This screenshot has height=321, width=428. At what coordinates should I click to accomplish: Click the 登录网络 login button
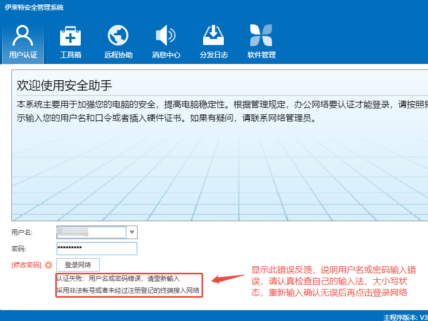click(x=78, y=265)
